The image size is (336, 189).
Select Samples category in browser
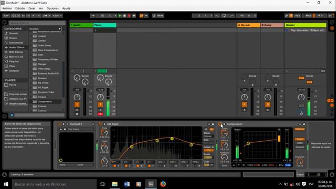pyautogui.click(x=14, y=71)
